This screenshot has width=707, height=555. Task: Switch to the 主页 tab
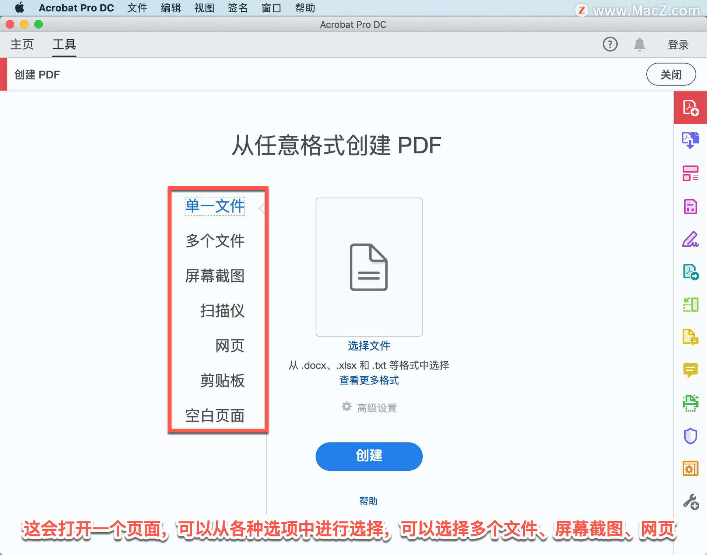22,45
